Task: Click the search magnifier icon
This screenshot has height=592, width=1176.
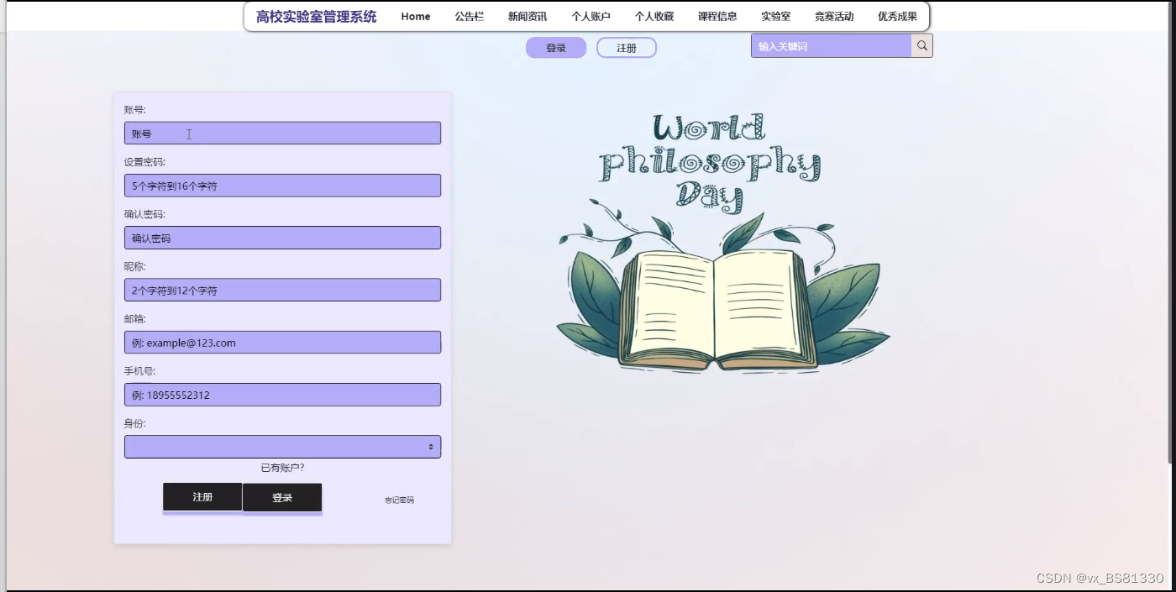Action: [x=922, y=46]
